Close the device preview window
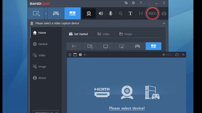Image resolution: width=202 pixels, height=113 pixels. click(x=183, y=55)
